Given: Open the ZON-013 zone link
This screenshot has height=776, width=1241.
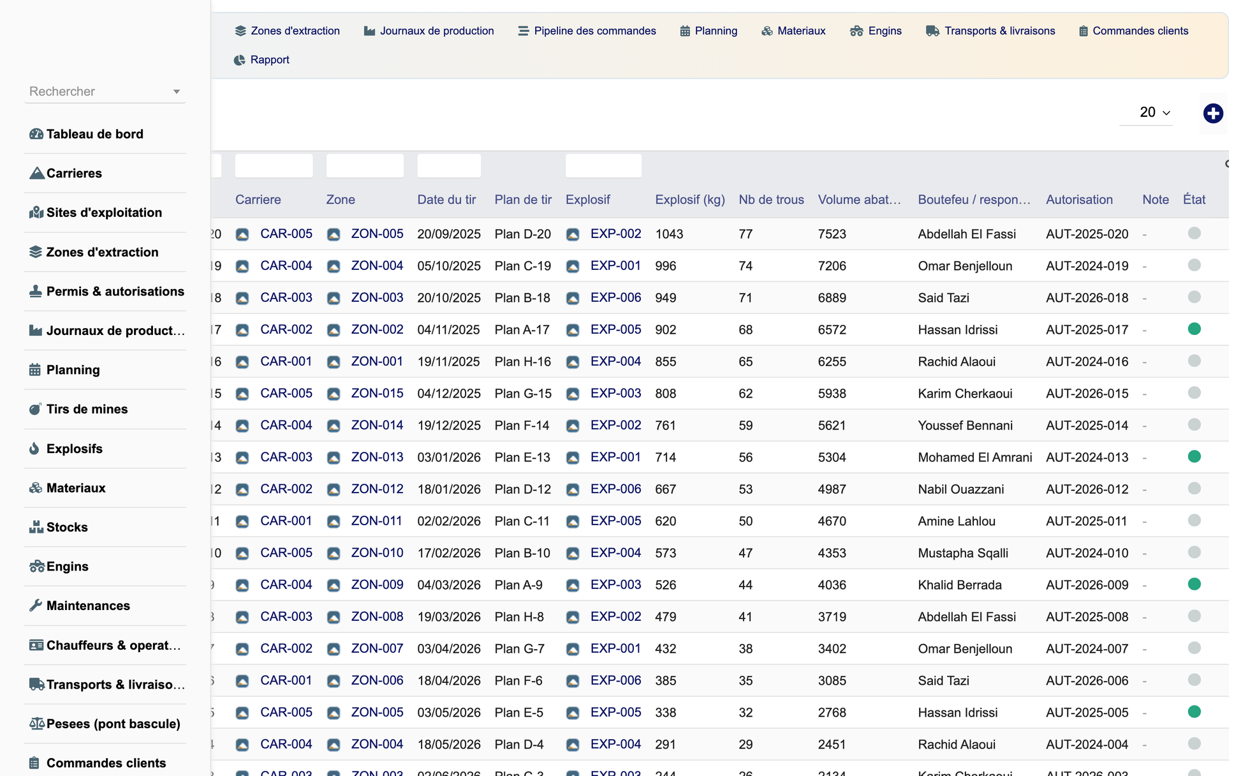Looking at the screenshot, I should point(378,457).
